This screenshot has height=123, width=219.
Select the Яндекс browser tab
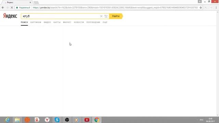[16, 2]
